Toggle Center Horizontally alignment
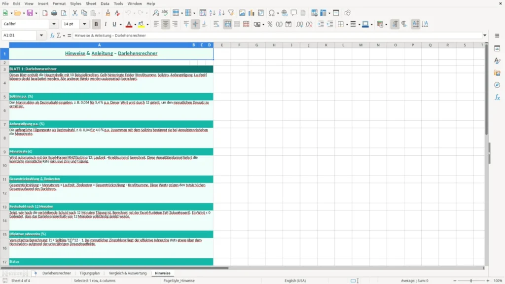This screenshot has height=284, width=505. 166,24
